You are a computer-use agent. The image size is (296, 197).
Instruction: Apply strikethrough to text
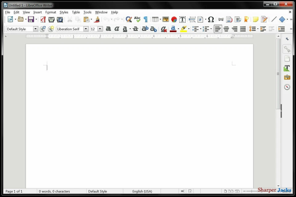tap(136, 29)
